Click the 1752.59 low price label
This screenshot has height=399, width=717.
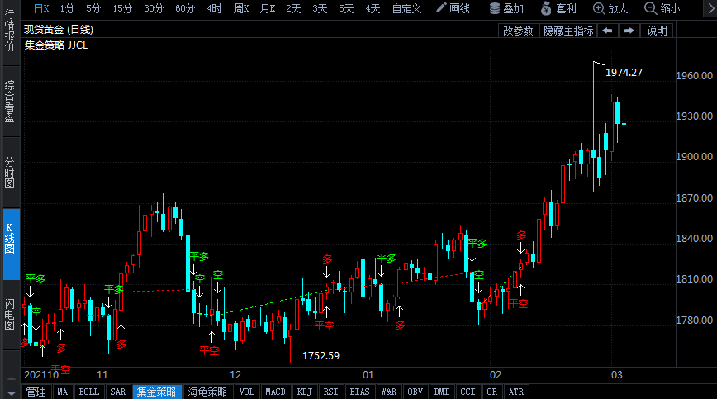coord(321,355)
